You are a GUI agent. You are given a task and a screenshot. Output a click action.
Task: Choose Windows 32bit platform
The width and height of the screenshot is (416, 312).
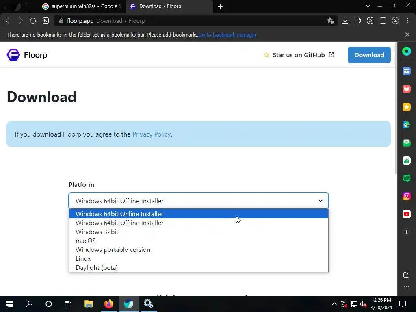[x=198, y=232]
